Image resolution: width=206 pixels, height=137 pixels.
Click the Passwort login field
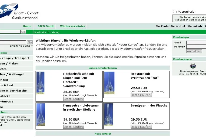(x=196, y=47)
